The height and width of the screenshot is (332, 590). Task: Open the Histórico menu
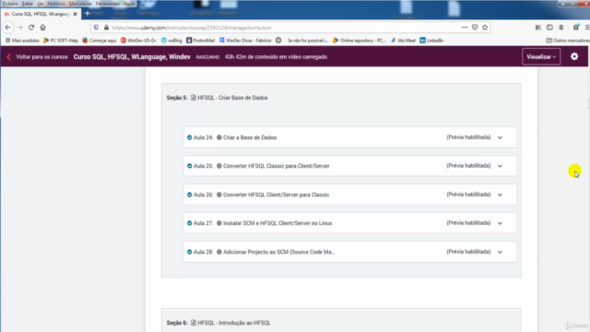coord(56,4)
